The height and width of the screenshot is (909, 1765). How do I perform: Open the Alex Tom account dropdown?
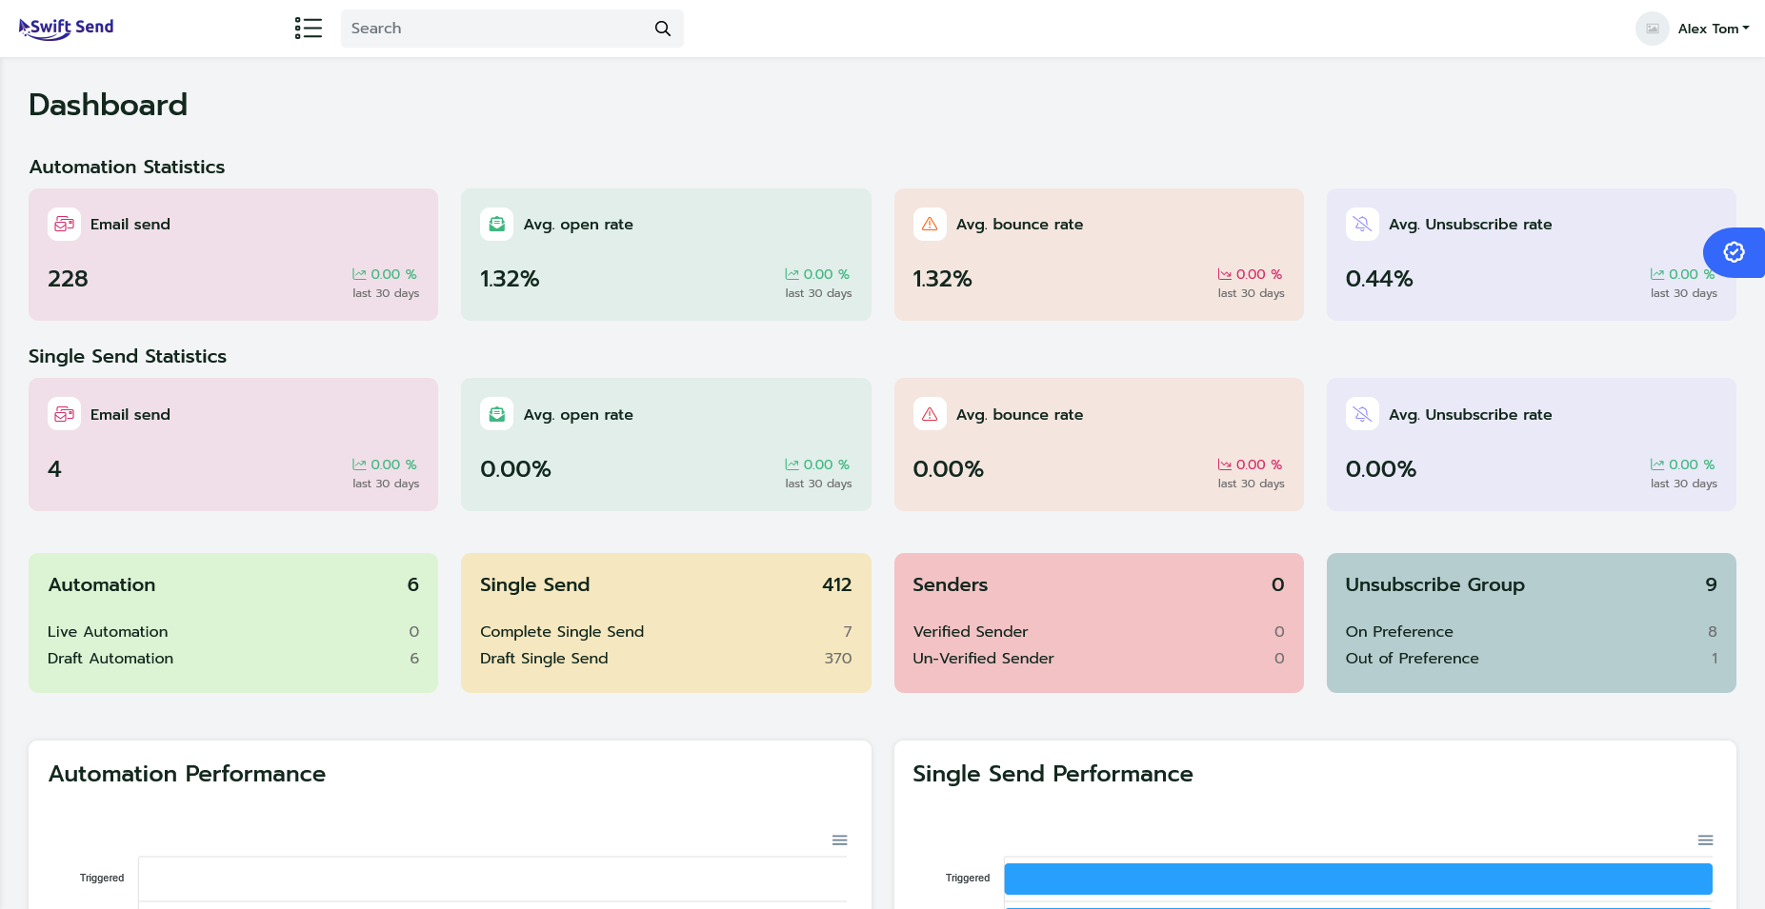tap(1714, 29)
